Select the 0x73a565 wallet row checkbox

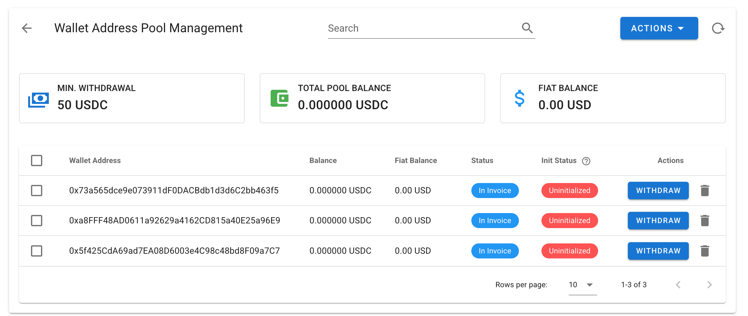[x=37, y=191]
